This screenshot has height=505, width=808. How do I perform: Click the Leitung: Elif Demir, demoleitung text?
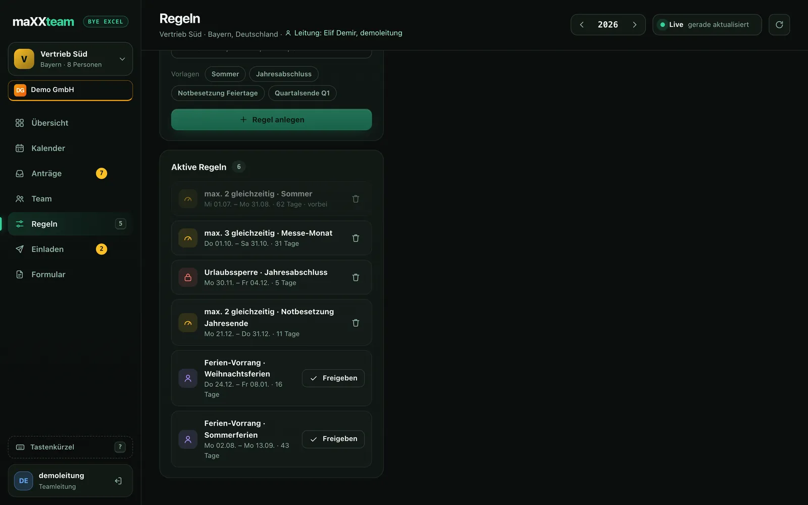pos(348,33)
